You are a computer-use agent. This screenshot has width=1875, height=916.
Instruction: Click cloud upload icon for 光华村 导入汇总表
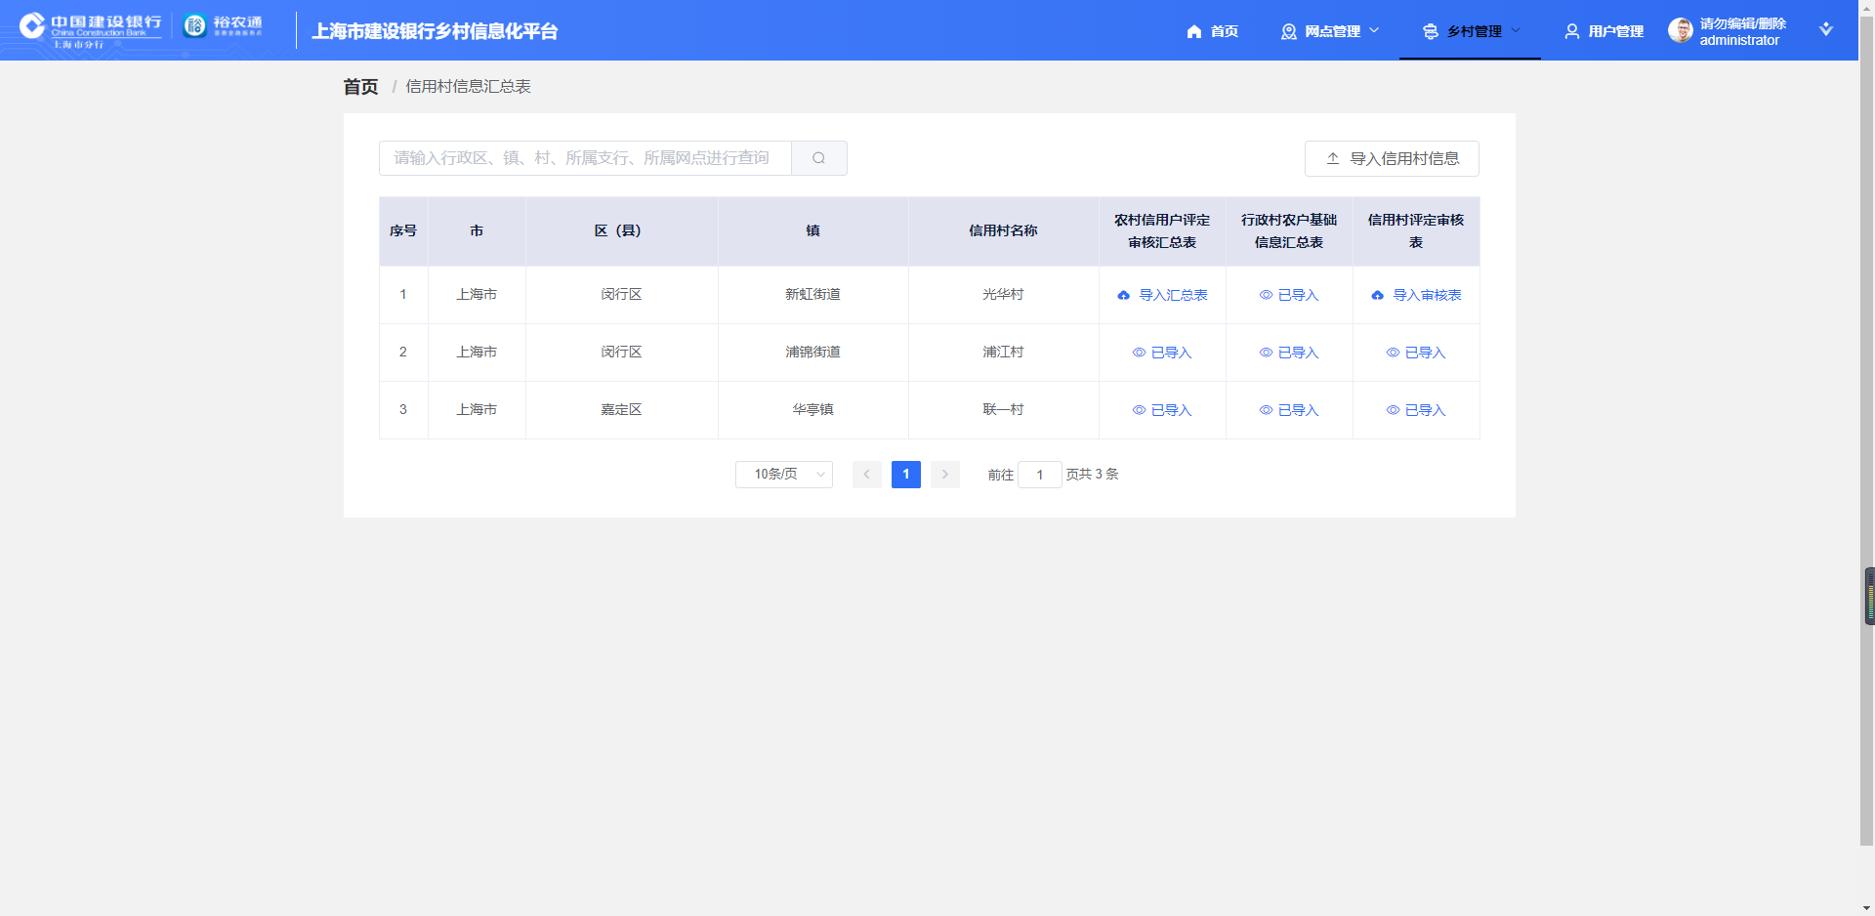pyautogui.click(x=1123, y=295)
